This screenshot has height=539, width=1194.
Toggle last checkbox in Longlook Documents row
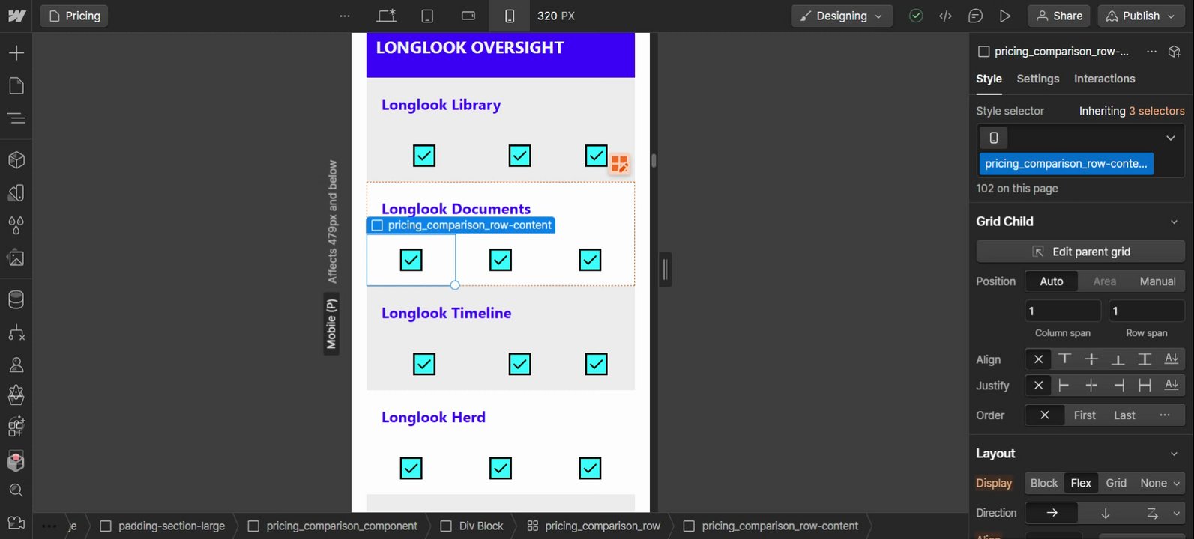[590, 260]
